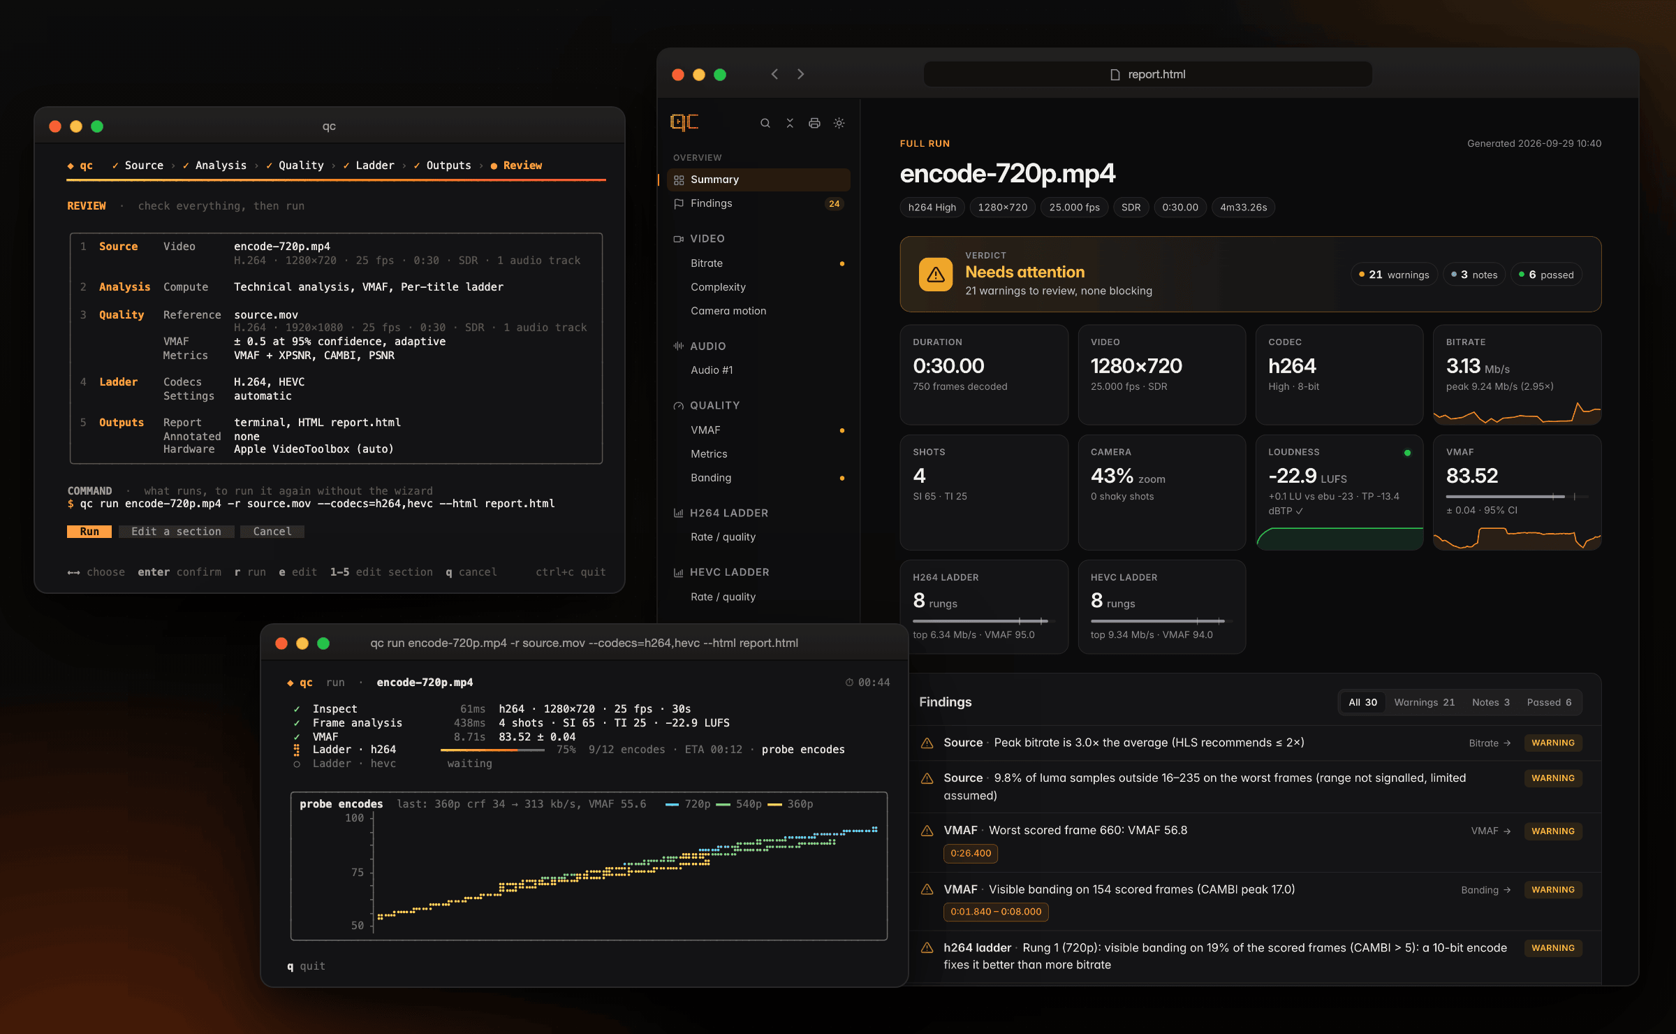This screenshot has width=1676, height=1034.
Task: Click the VIDEO section camera icon
Action: pyautogui.click(x=678, y=239)
